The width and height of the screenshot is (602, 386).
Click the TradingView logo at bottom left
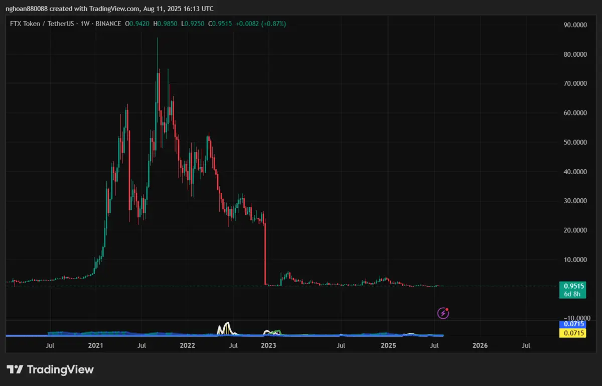click(x=50, y=370)
